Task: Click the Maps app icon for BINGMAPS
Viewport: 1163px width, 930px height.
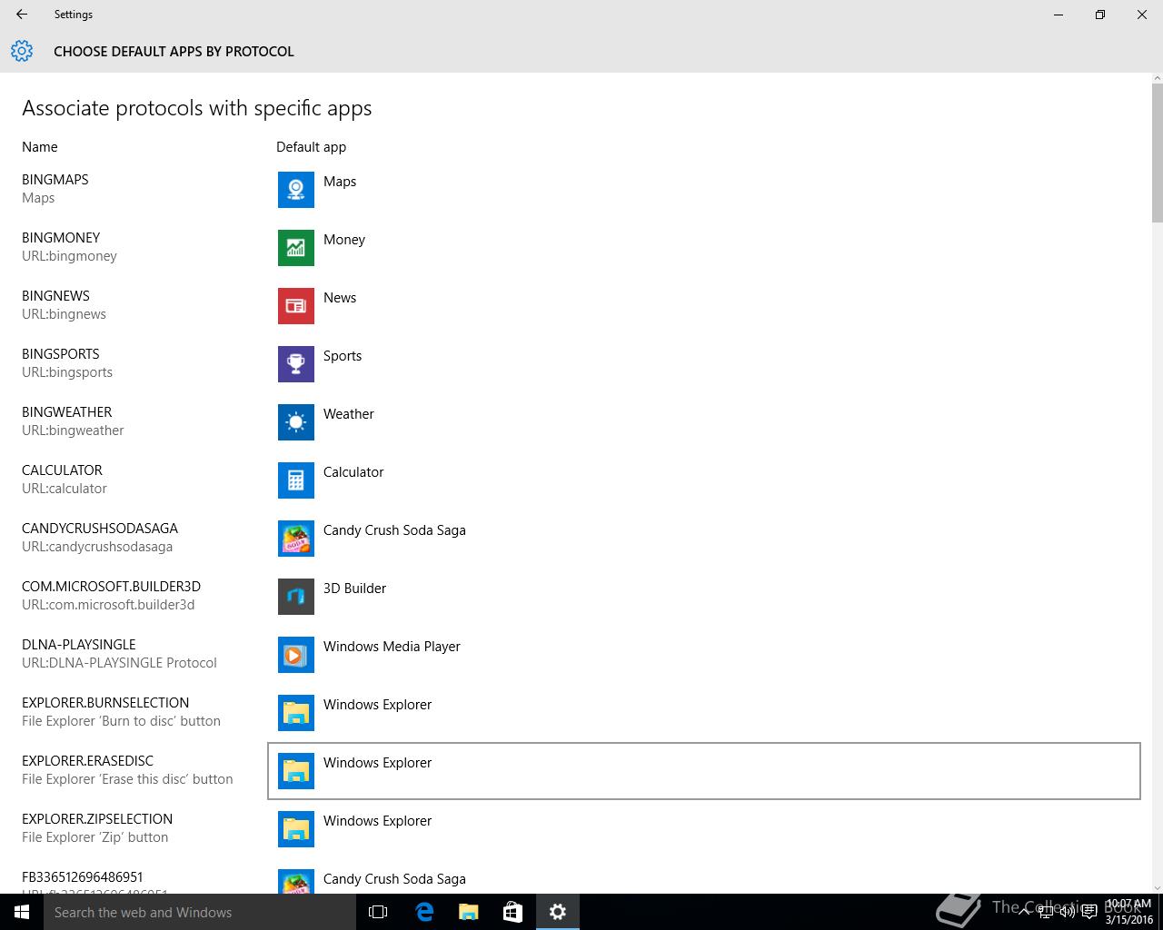Action: click(296, 189)
